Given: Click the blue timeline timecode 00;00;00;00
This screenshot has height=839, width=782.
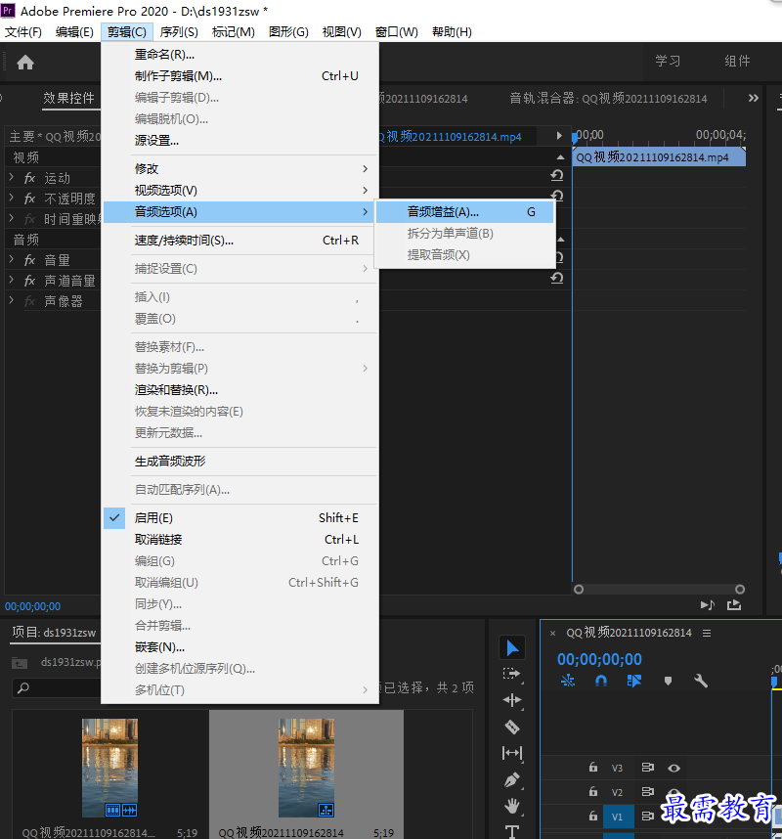Looking at the screenshot, I should click(x=599, y=659).
